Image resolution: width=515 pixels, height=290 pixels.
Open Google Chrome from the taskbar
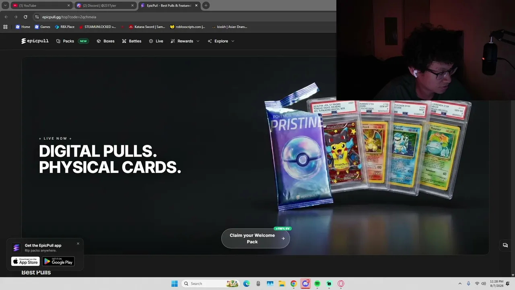(294, 284)
